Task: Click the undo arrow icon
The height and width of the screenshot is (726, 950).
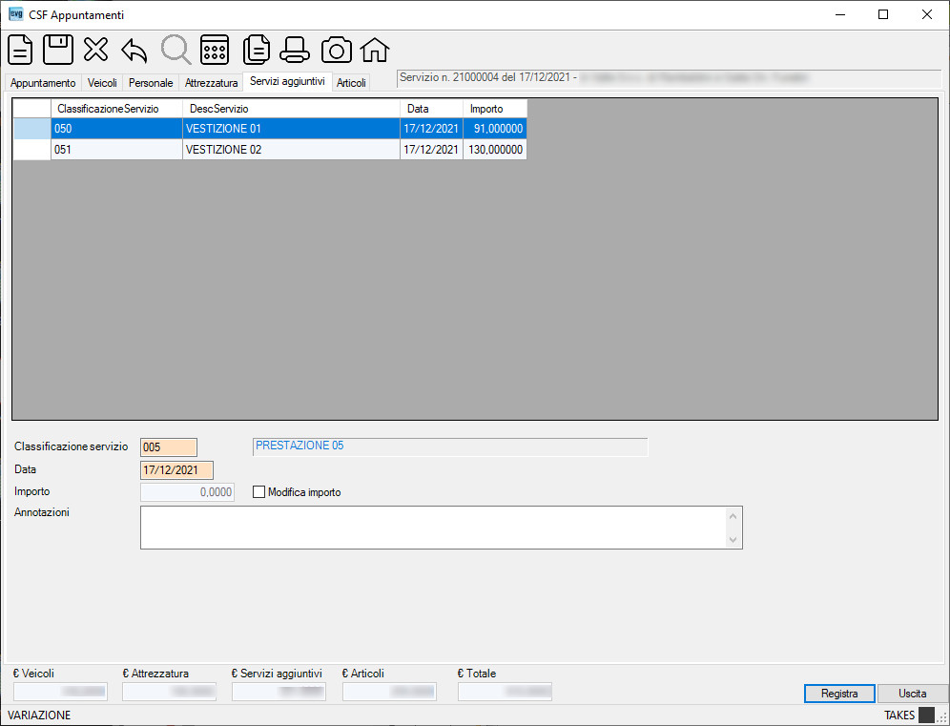Action: coord(134,51)
